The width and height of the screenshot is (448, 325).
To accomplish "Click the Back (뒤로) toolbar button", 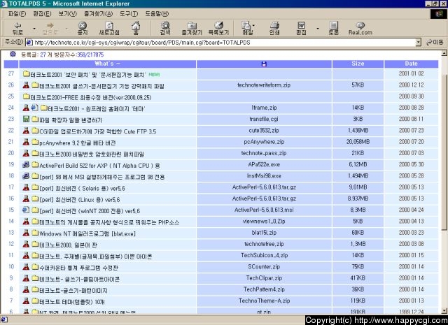I will pos(17,29).
